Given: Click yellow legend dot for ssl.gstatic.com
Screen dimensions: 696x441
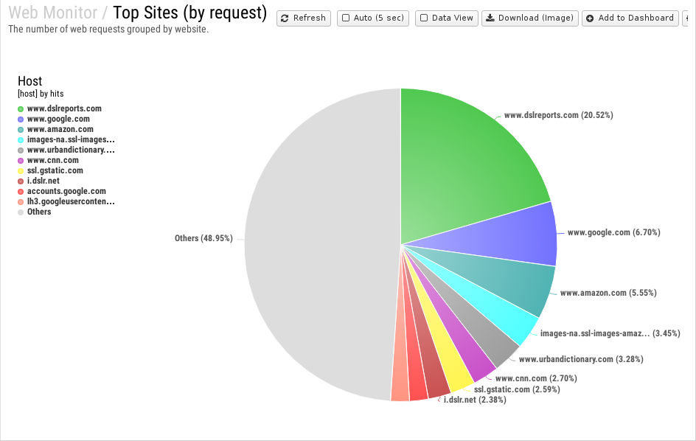Looking at the screenshot, I should (21, 171).
